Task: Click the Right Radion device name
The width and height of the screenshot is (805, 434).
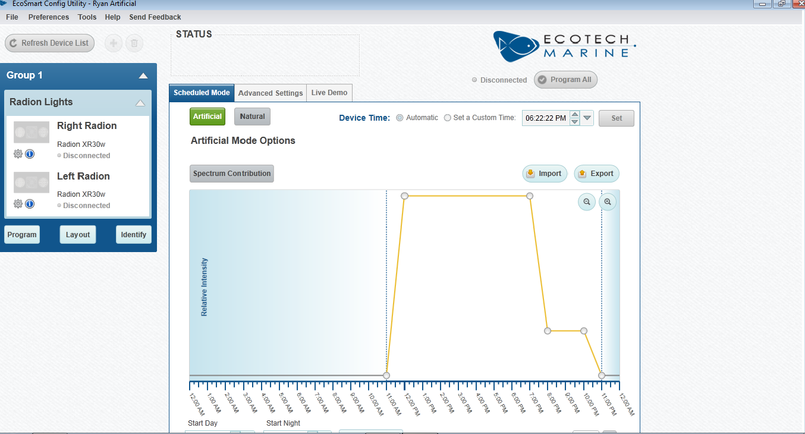Action: (87, 126)
